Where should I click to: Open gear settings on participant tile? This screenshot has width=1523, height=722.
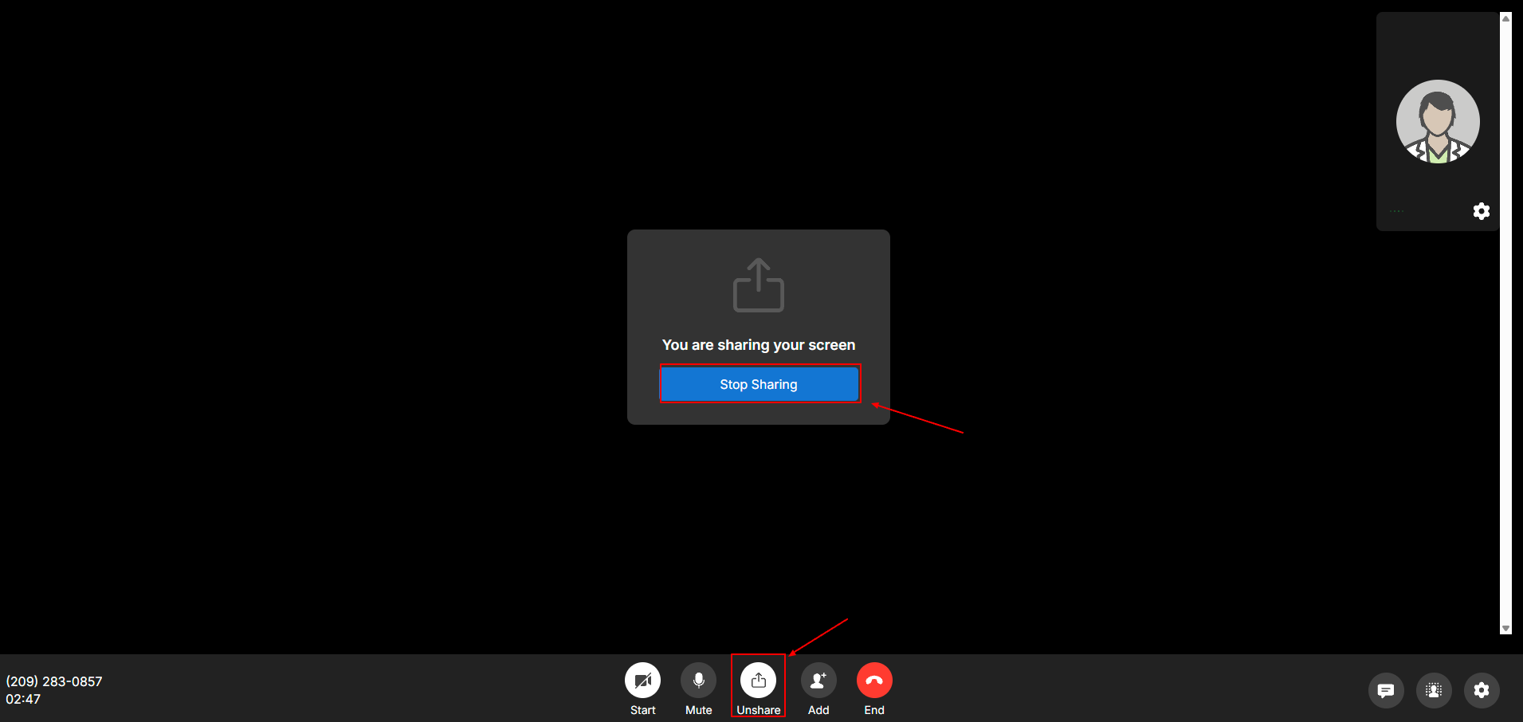click(1482, 211)
